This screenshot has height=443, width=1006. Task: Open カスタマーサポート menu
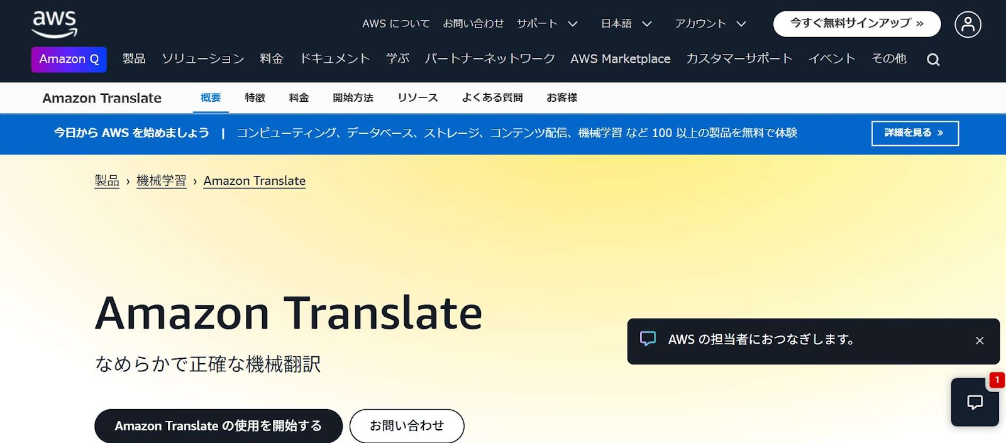(x=739, y=59)
